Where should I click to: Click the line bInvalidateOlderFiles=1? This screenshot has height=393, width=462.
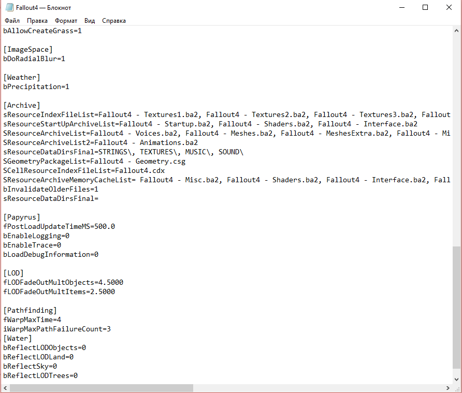51,190
